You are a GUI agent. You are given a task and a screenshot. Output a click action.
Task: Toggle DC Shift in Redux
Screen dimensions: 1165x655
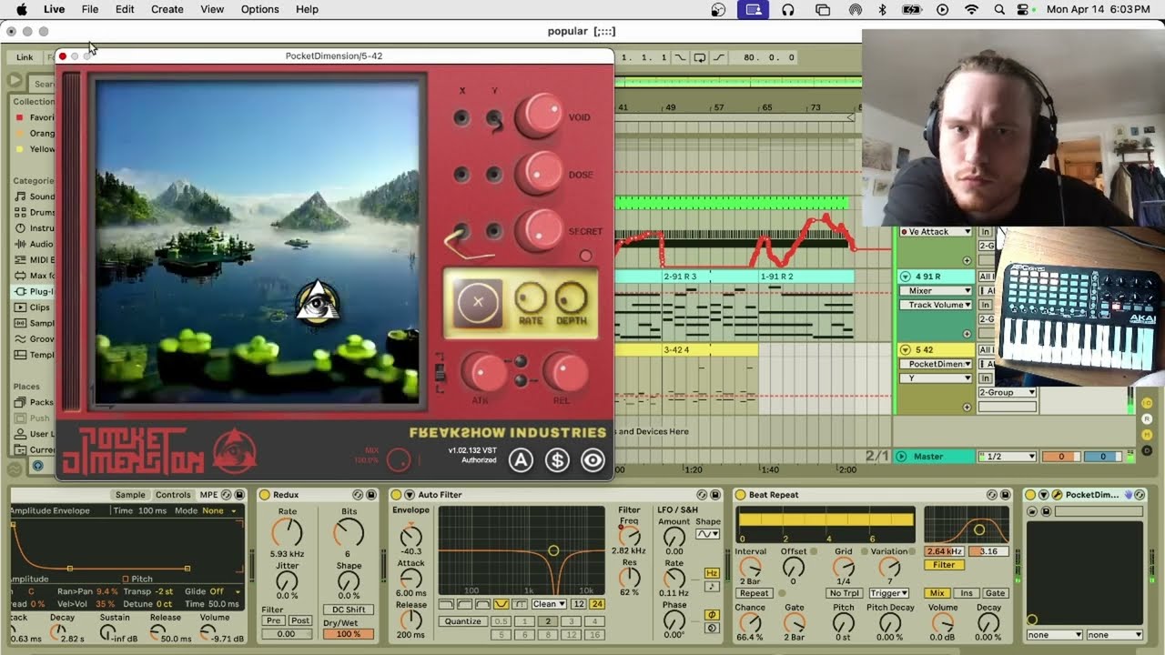349,610
